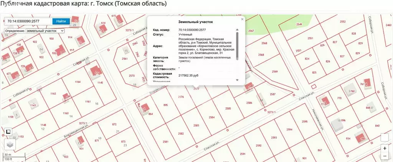Click the address text in popup

(206, 46)
